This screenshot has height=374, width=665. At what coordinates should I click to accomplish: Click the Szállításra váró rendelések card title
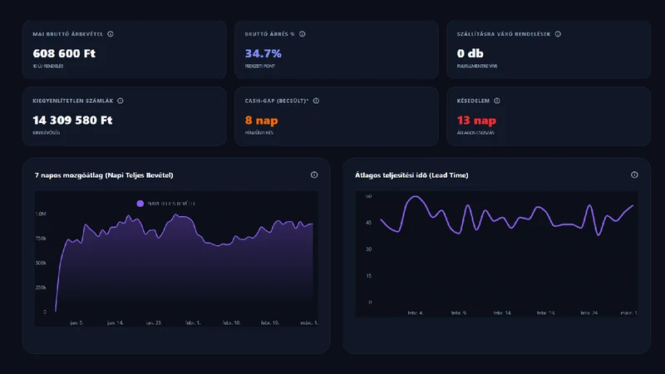(x=504, y=34)
